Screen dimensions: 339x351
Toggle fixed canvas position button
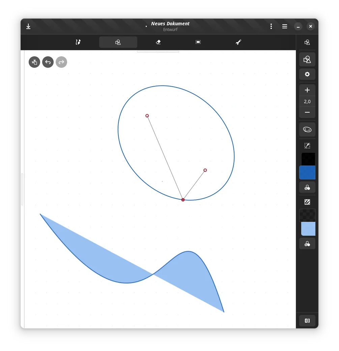pos(34,62)
